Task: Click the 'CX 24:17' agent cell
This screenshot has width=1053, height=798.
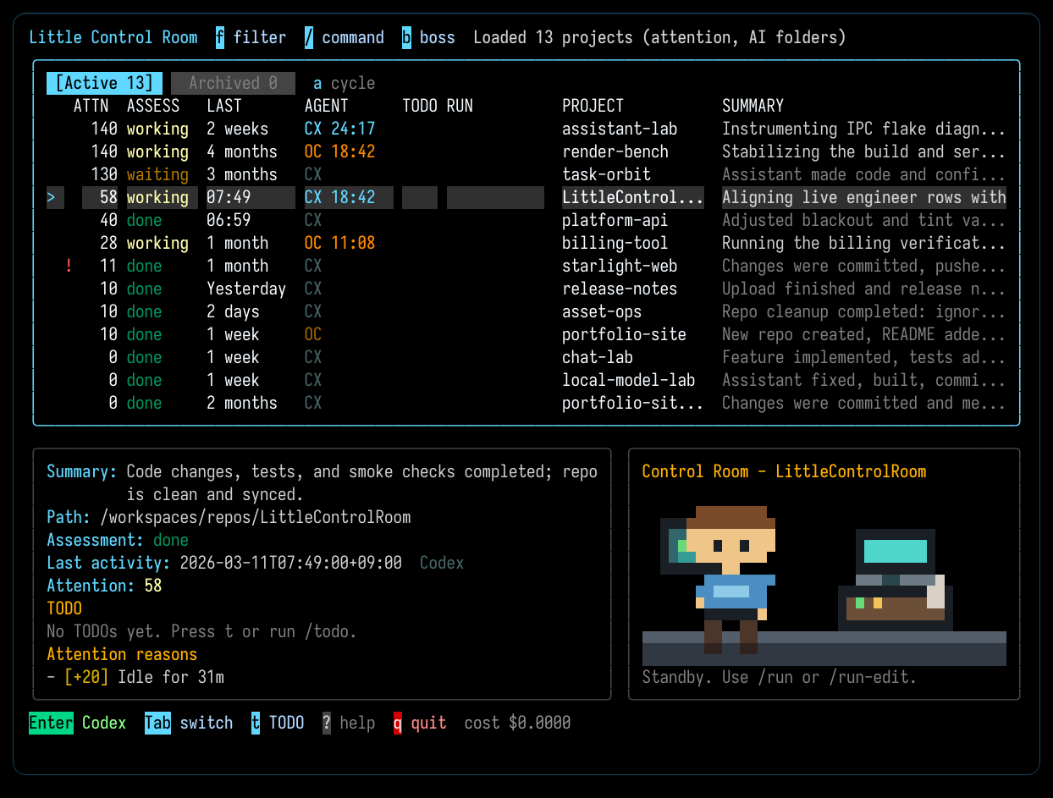Action: click(339, 129)
